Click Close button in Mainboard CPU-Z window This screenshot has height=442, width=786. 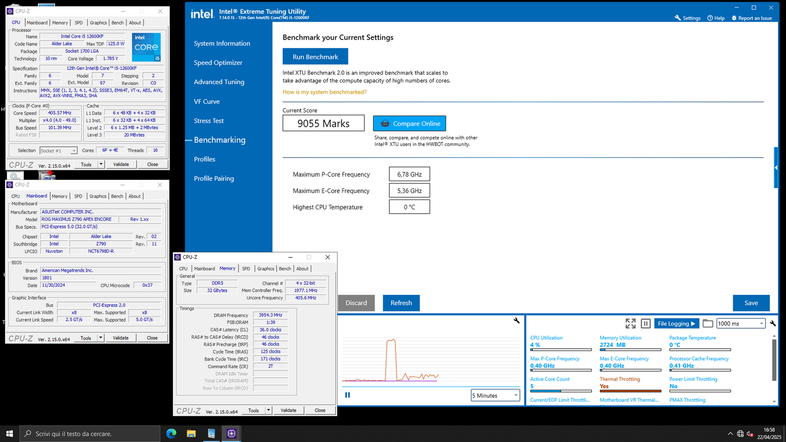152,338
